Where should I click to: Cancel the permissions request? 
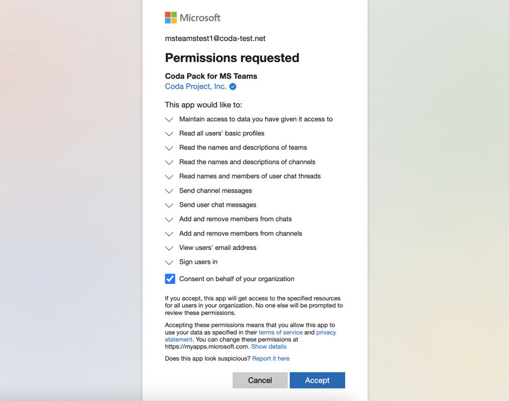[x=260, y=380]
